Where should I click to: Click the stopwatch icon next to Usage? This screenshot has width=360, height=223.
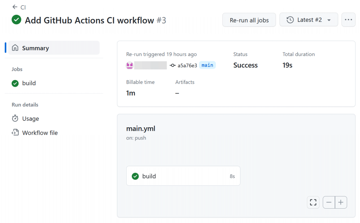pyautogui.click(x=15, y=119)
